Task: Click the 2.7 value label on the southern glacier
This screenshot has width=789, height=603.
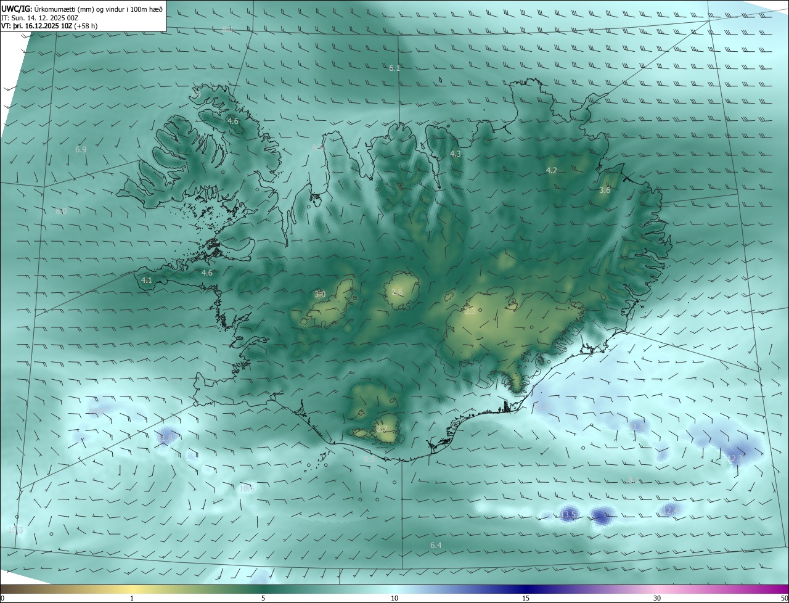Action: [382, 429]
